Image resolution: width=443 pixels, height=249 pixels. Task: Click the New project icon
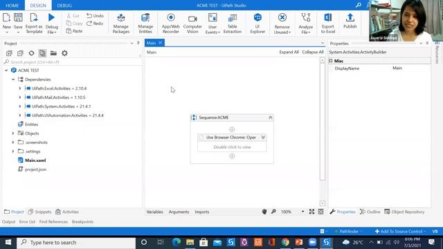(x=6, y=17)
